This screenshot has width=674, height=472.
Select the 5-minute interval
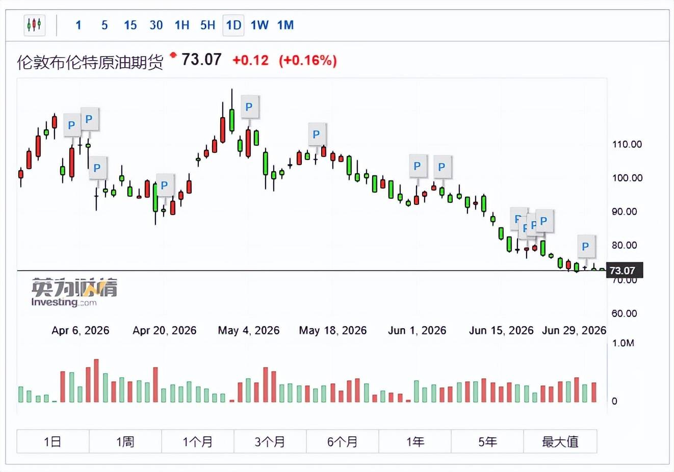(105, 25)
